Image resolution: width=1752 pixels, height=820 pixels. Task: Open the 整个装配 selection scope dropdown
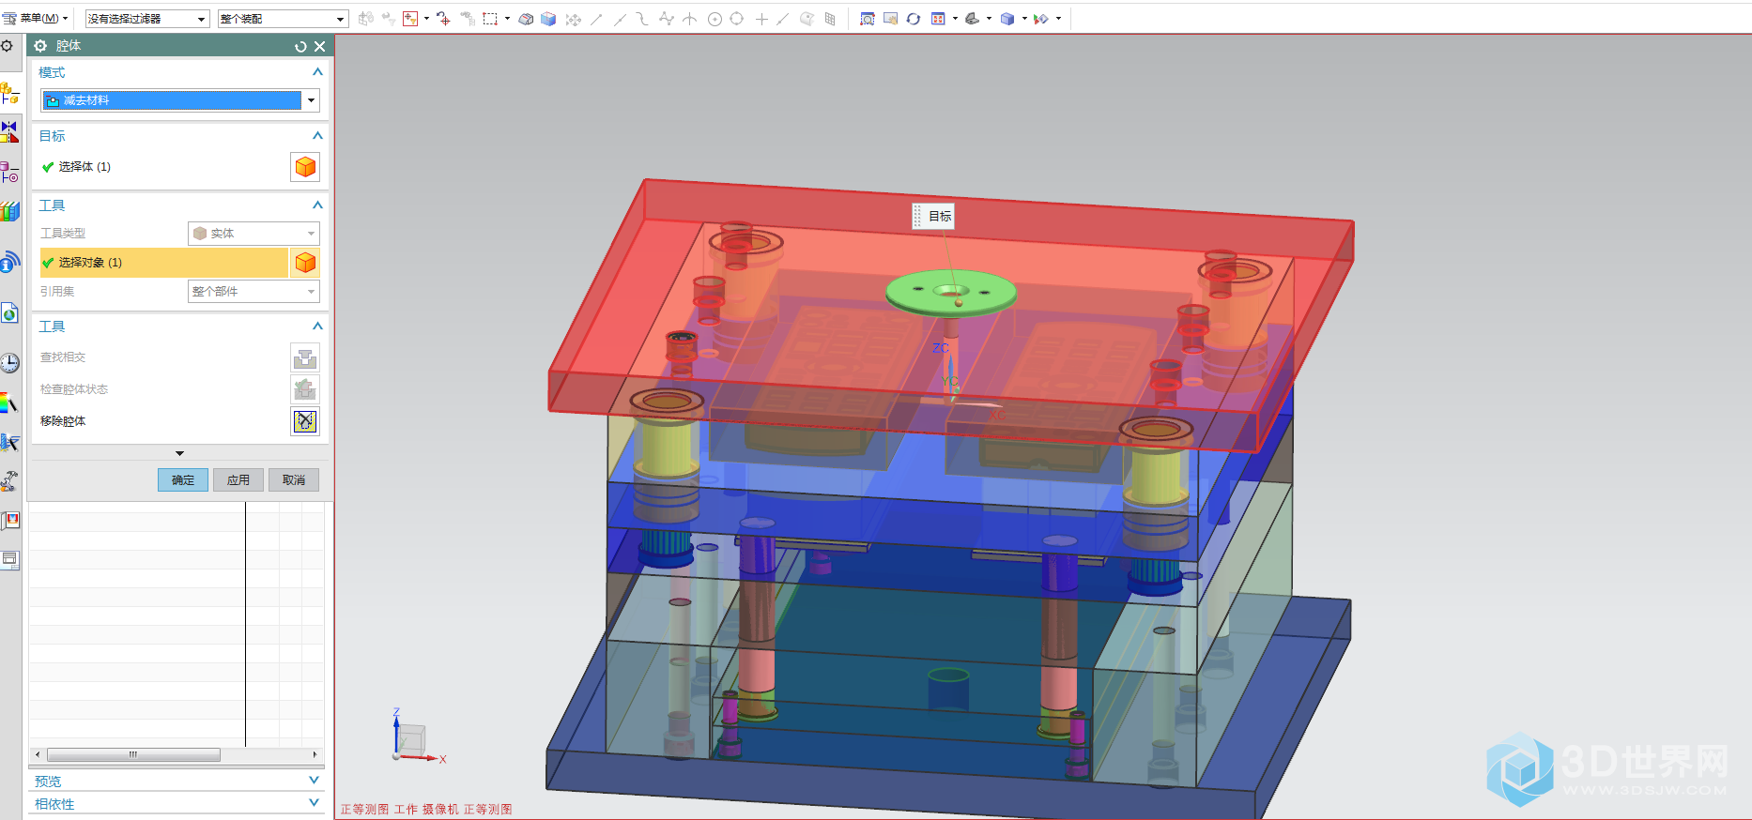[x=283, y=19]
